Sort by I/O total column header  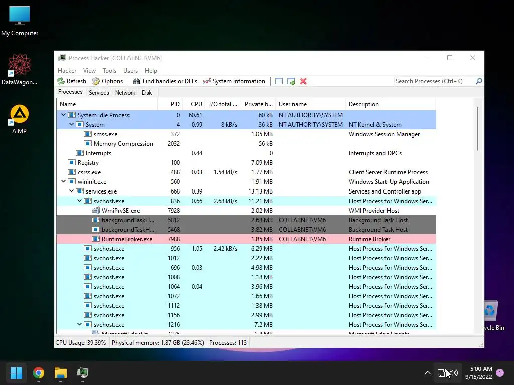coord(222,104)
